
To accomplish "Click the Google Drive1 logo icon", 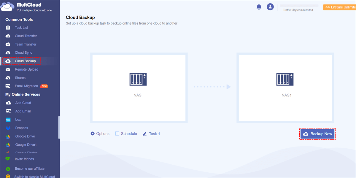I will click(x=9, y=145).
